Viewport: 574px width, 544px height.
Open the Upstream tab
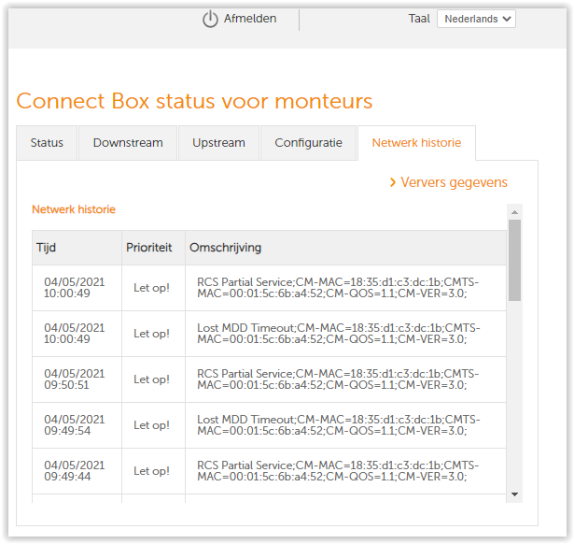tap(219, 143)
